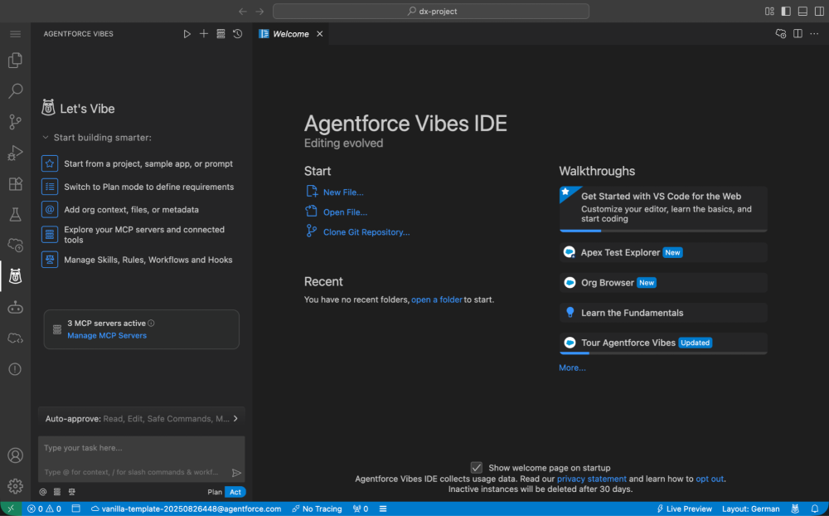829x516 pixels.
Task: Open the Extensions view
Action: [x=15, y=183]
